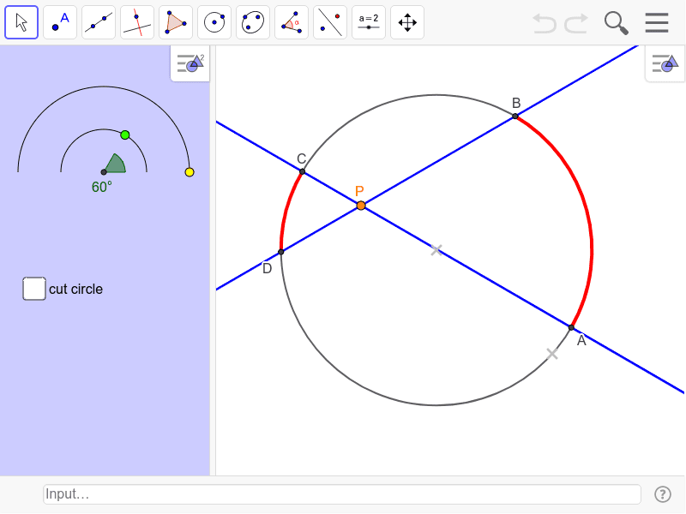Activate the Line tool

pyautogui.click(x=98, y=22)
